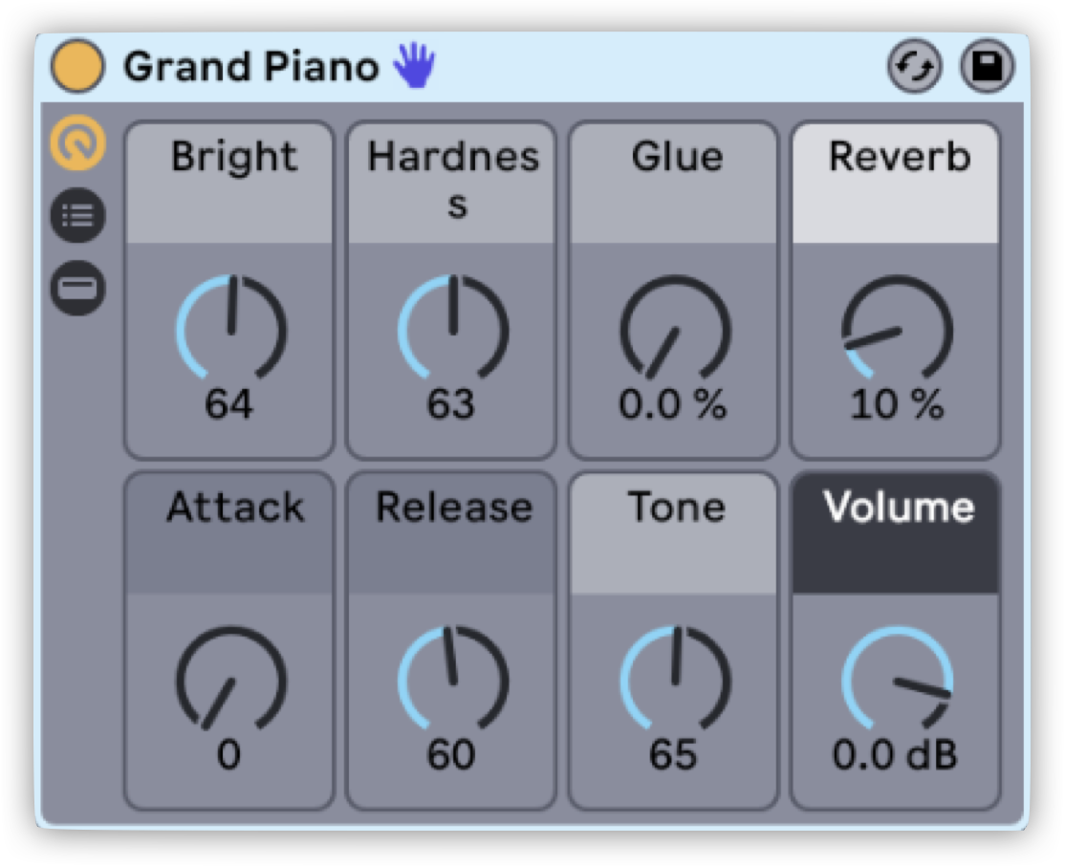
Task: Click the Glue macro knob
Action: [x=675, y=328]
